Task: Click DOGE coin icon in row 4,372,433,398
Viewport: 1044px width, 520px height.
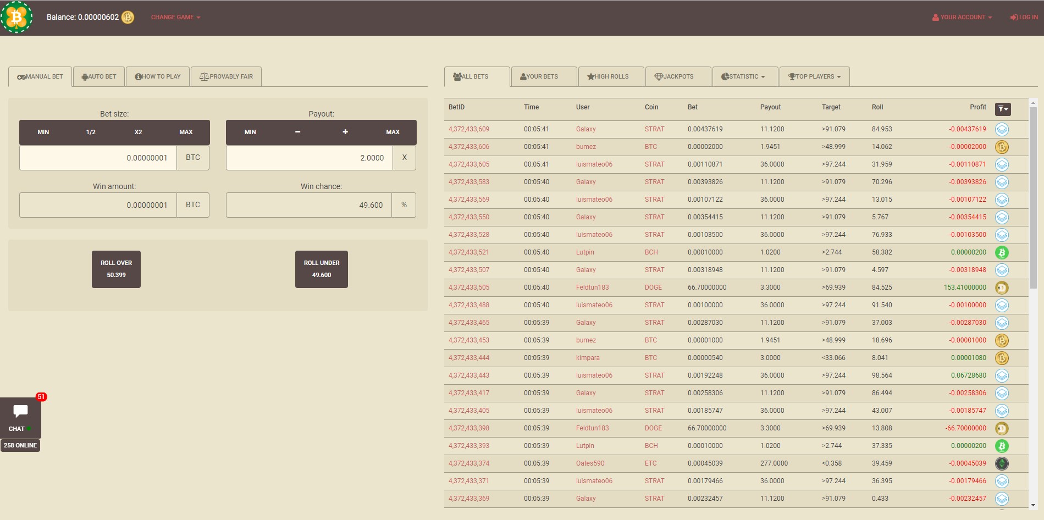Action: coord(1002,429)
